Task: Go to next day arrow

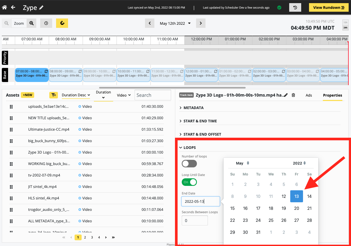Action: click(x=201, y=23)
